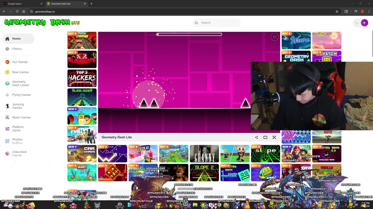Open the Rhythm Games category
The image size is (373, 209).
click(x=18, y=141)
